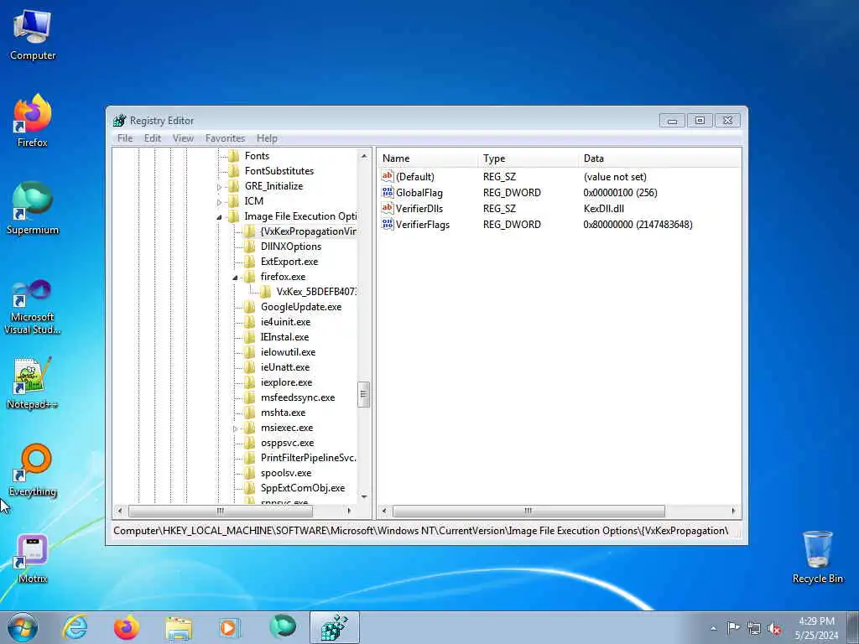The height and width of the screenshot is (644, 859).
Task: Click the spoolsv.exe folder icon
Action: [x=250, y=473]
